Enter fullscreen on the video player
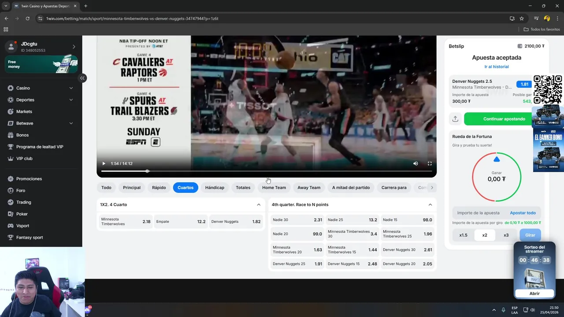The height and width of the screenshot is (317, 564). [430, 163]
